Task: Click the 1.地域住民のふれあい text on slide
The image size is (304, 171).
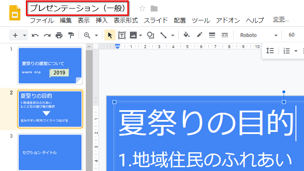Action: click(x=205, y=160)
